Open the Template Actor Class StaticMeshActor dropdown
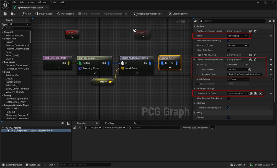Image resolution: width=277 pixels, height=168 pixels. pos(237,93)
